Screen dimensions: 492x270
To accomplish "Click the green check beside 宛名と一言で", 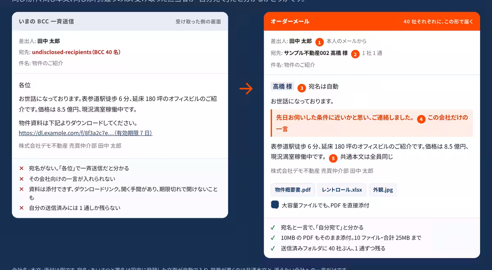I will coord(273,227).
